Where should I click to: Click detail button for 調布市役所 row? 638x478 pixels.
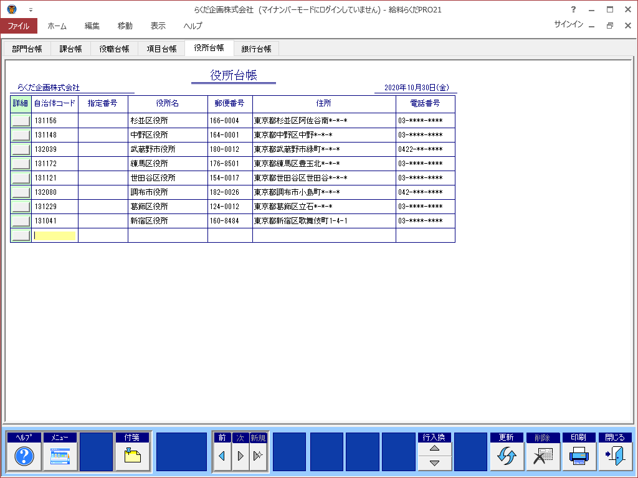tap(21, 192)
